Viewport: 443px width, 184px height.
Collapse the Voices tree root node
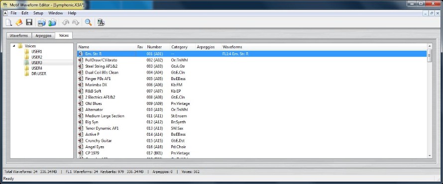coord(14,46)
